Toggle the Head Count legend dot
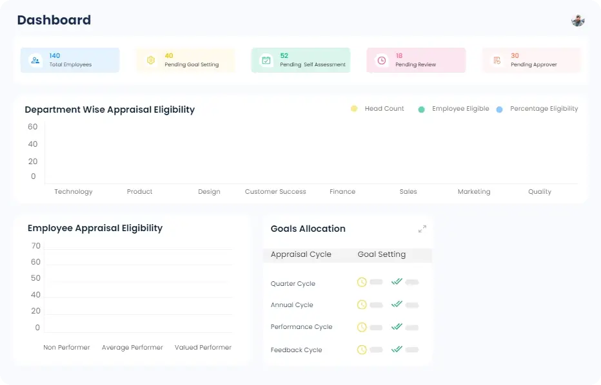The width and height of the screenshot is (601, 385). click(x=354, y=109)
